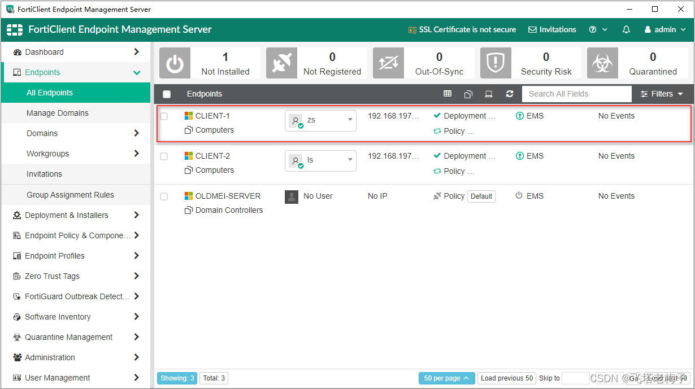Viewport: 695px width, 389px height.
Task: Click the Windows logo beside OLDMEI-SERVER
Action: point(189,196)
